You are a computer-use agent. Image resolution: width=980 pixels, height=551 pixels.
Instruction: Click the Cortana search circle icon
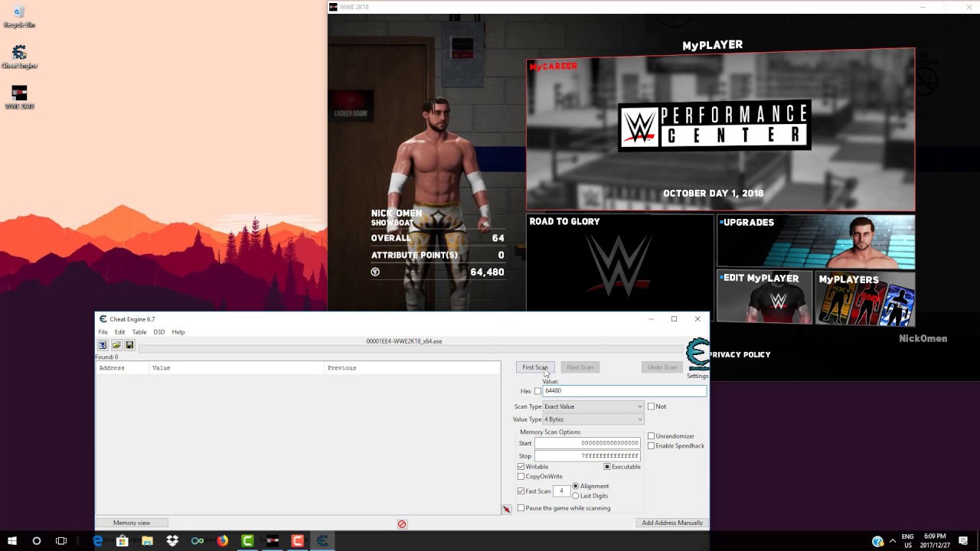click(36, 541)
